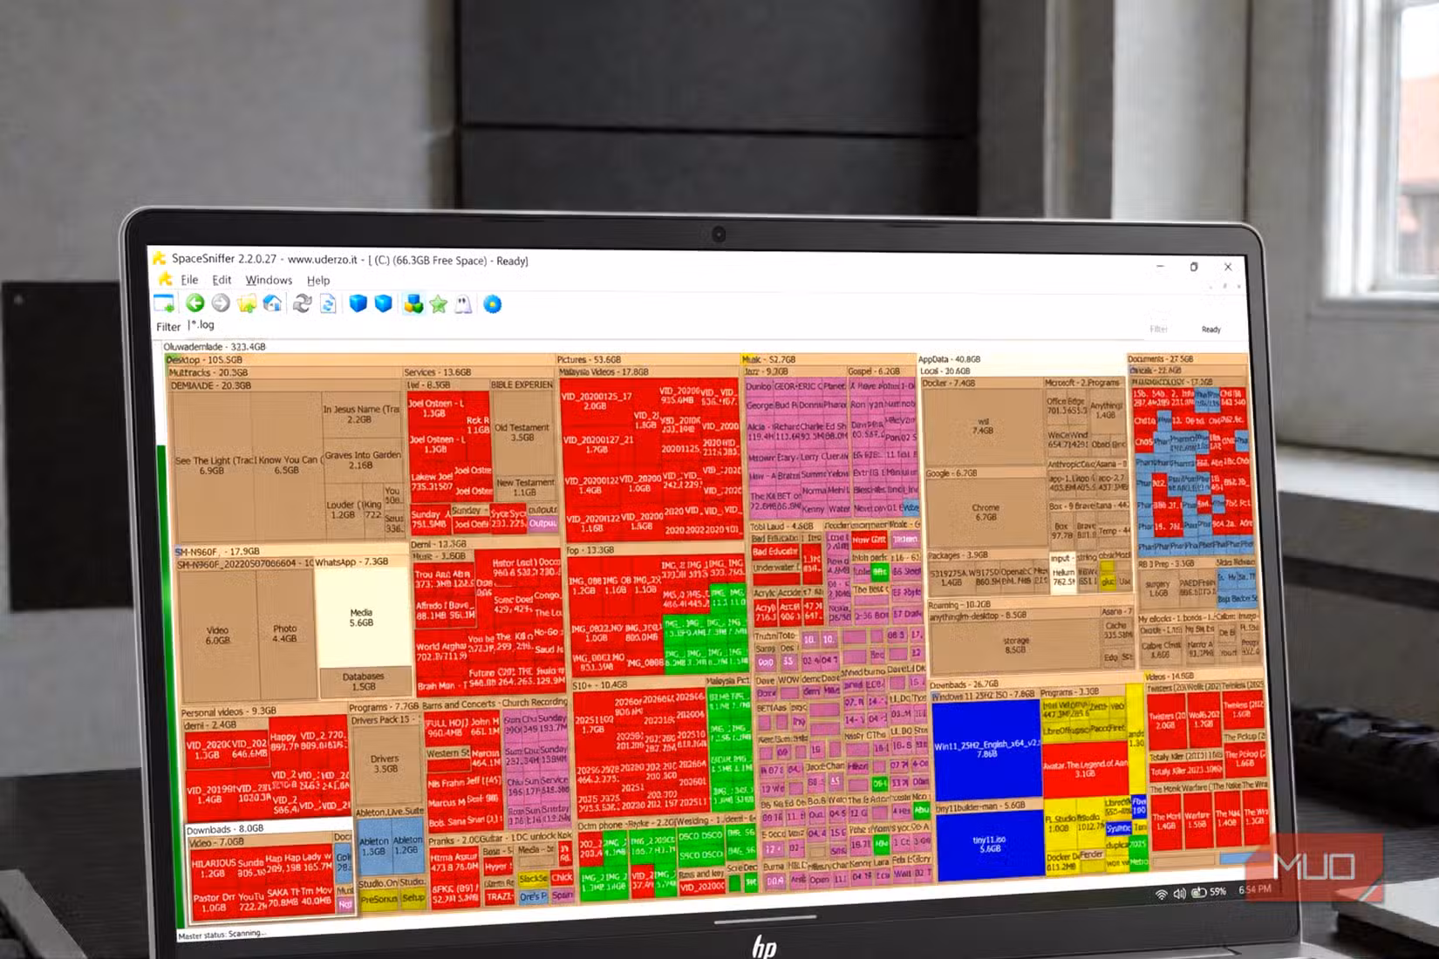Click the second blue cube, More detail
This screenshot has width=1439, height=959.
(383, 303)
